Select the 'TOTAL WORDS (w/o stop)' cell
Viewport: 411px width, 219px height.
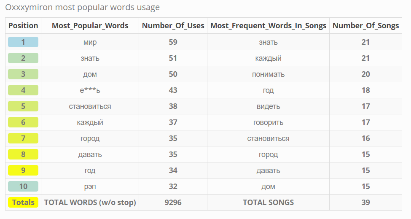click(90, 203)
